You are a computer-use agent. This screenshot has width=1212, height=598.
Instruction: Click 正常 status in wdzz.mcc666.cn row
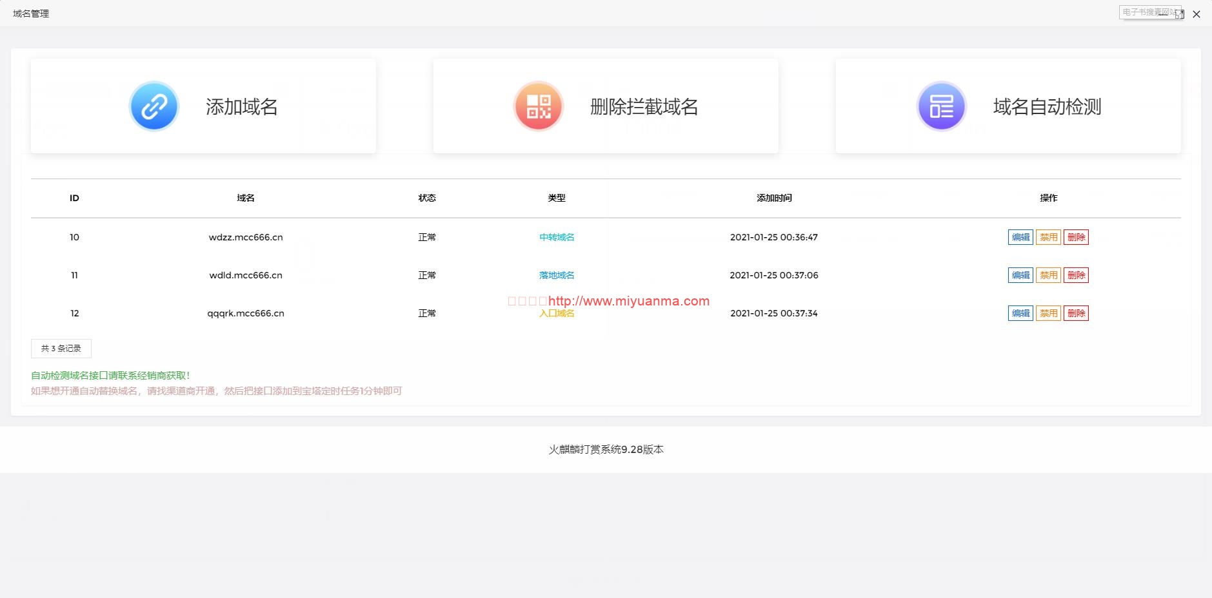[x=427, y=237]
